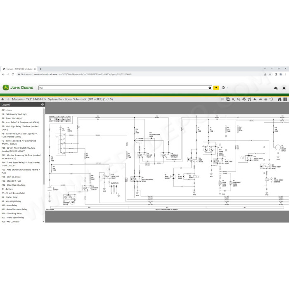Select the Manuals - TX1124469 browser tab

click(19, 69)
